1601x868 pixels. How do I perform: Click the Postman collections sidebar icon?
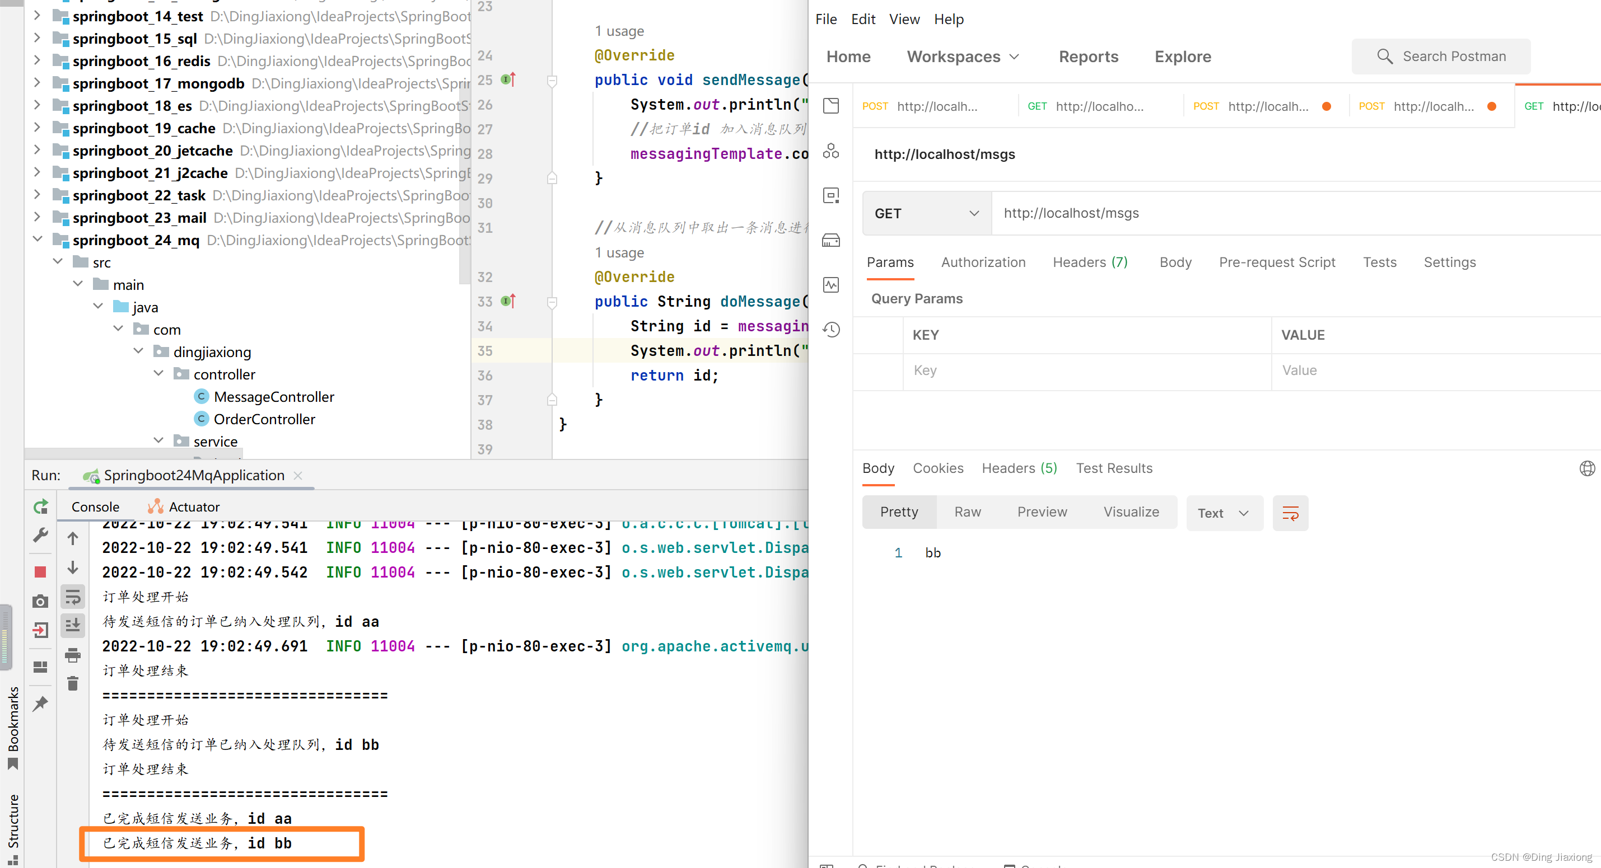833,105
